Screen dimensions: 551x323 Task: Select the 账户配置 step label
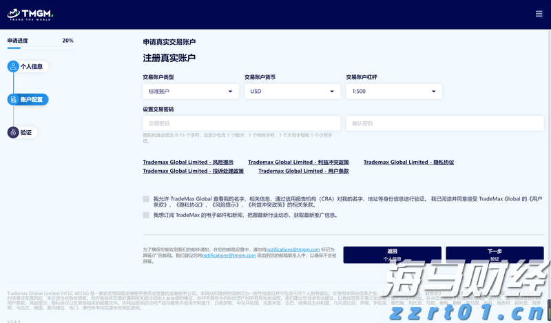pyautogui.click(x=32, y=99)
